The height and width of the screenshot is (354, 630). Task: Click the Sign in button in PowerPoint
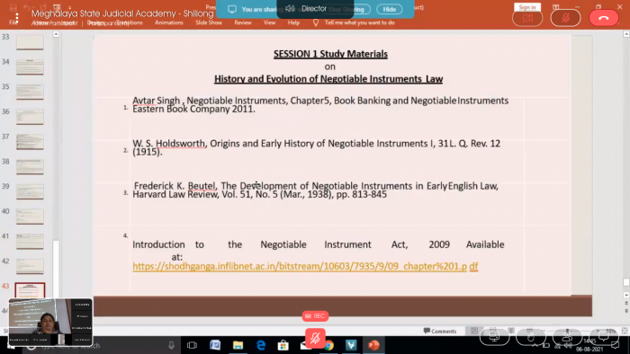pos(527,7)
